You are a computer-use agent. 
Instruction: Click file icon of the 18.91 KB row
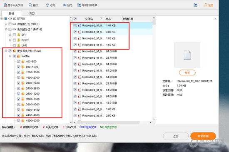[x=79, y=103]
